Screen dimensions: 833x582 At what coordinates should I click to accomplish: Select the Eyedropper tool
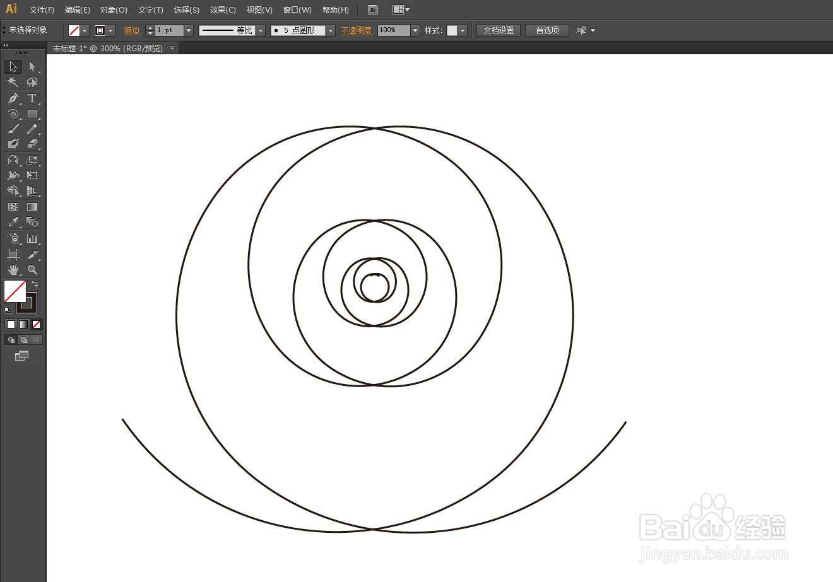point(13,223)
